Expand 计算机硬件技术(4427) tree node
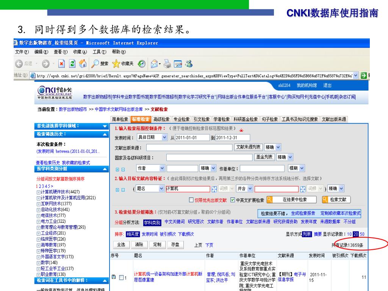 (38, 192)
